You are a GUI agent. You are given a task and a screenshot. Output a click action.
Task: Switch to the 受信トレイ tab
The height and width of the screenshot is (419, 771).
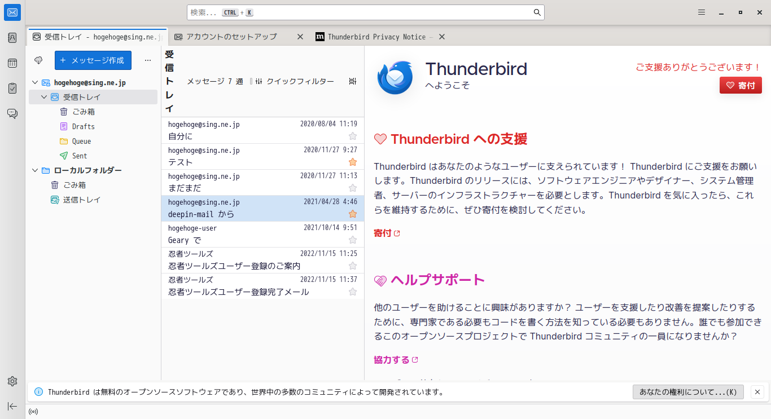[97, 37]
